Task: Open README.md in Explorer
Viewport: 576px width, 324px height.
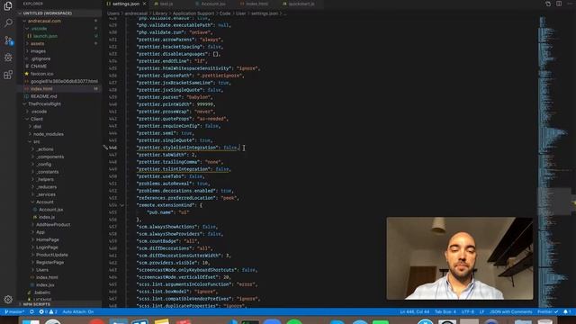Action: (x=43, y=96)
